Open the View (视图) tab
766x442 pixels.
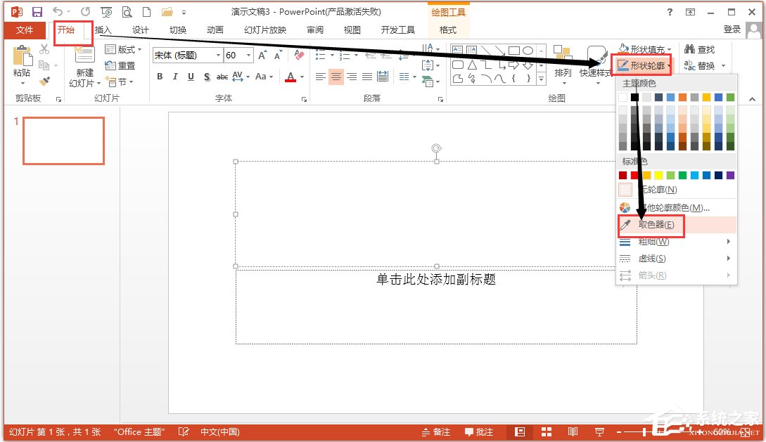pyautogui.click(x=352, y=30)
